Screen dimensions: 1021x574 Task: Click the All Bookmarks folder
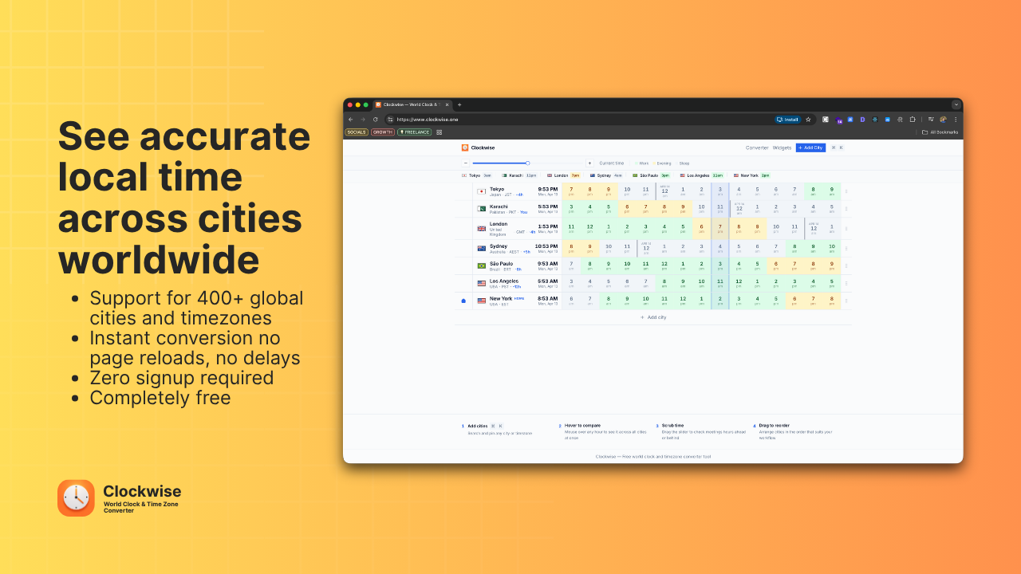[x=940, y=132]
